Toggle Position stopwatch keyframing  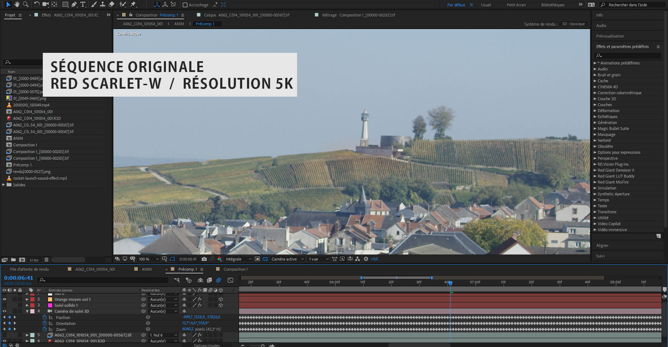coord(45,317)
